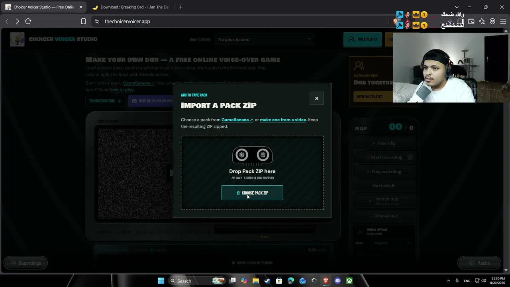Open Microsoft Edge from the taskbar
This screenshot has height=287, width=510.
coord(291,281)
